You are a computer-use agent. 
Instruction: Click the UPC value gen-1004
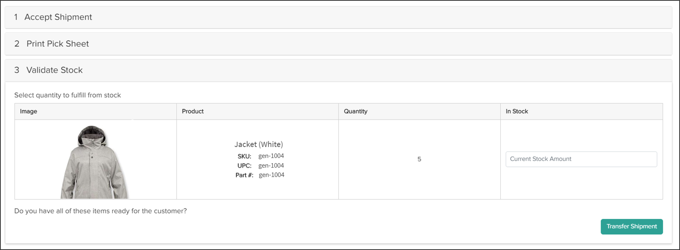pyautogui.click(x=271, y=165)
